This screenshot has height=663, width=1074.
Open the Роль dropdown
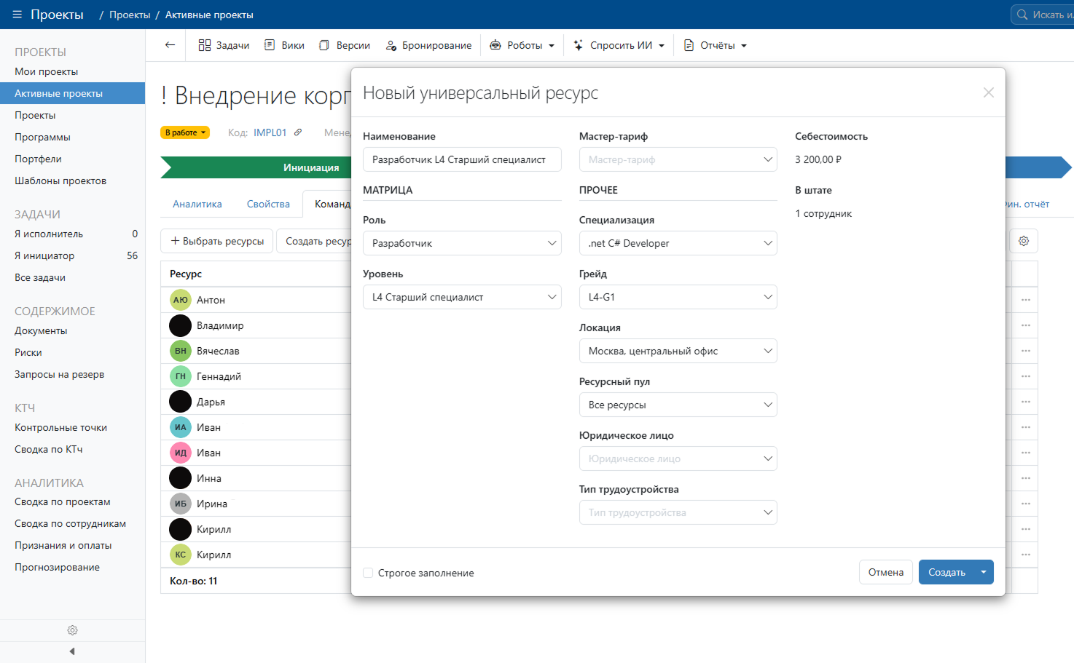462,243
